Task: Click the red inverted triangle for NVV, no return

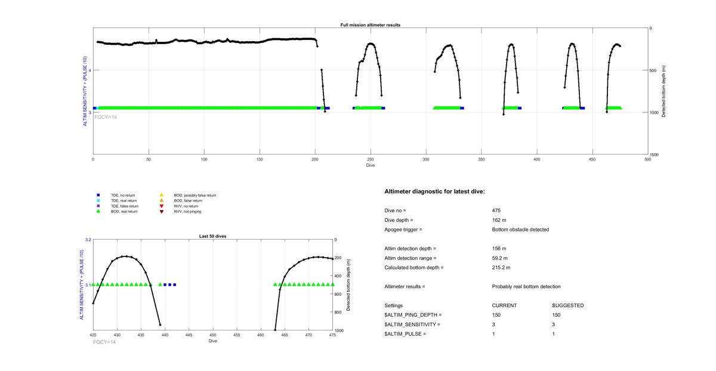Action: click(161, 206)
